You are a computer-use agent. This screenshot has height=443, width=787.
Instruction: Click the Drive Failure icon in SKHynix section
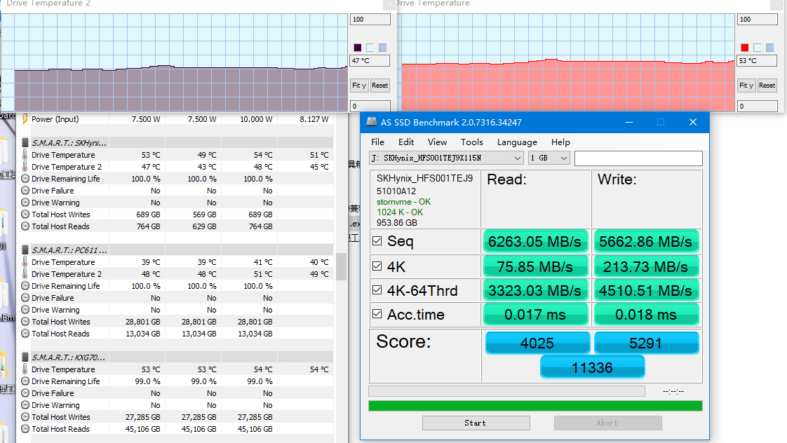pos(25,191)
